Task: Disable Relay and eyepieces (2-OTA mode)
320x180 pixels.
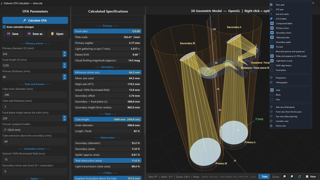Action: [272, 56]
